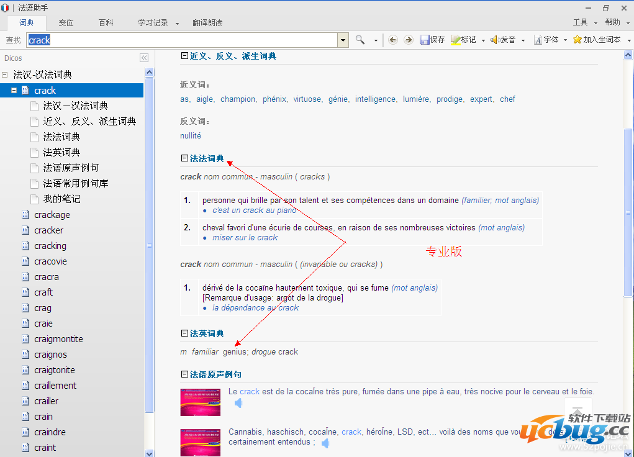Click the 发音 speaker icon in toolbar

click(495, 40)
